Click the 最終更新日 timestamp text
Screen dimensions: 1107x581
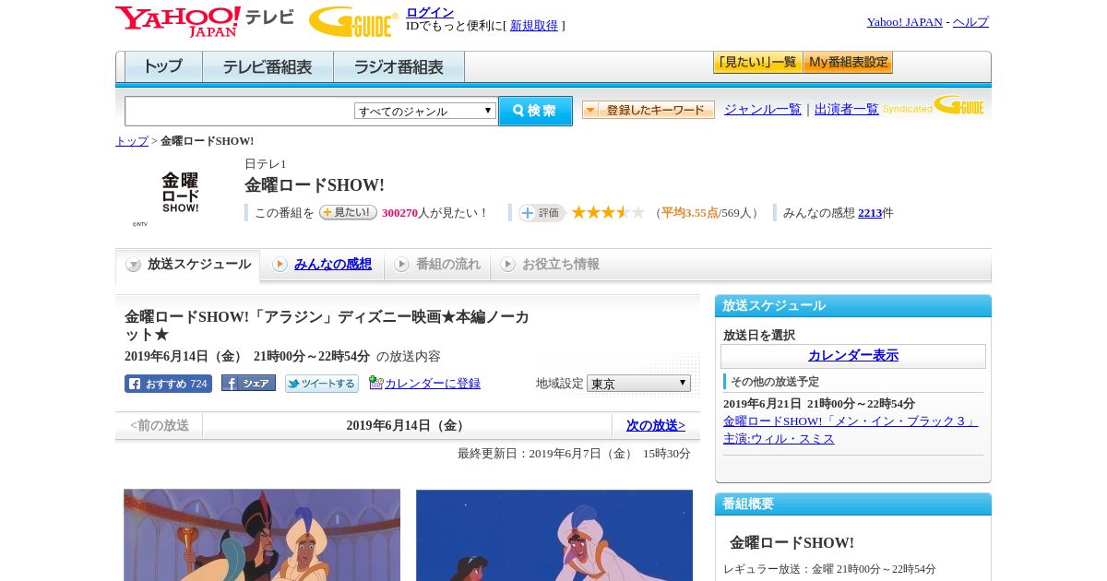[574, 454]
